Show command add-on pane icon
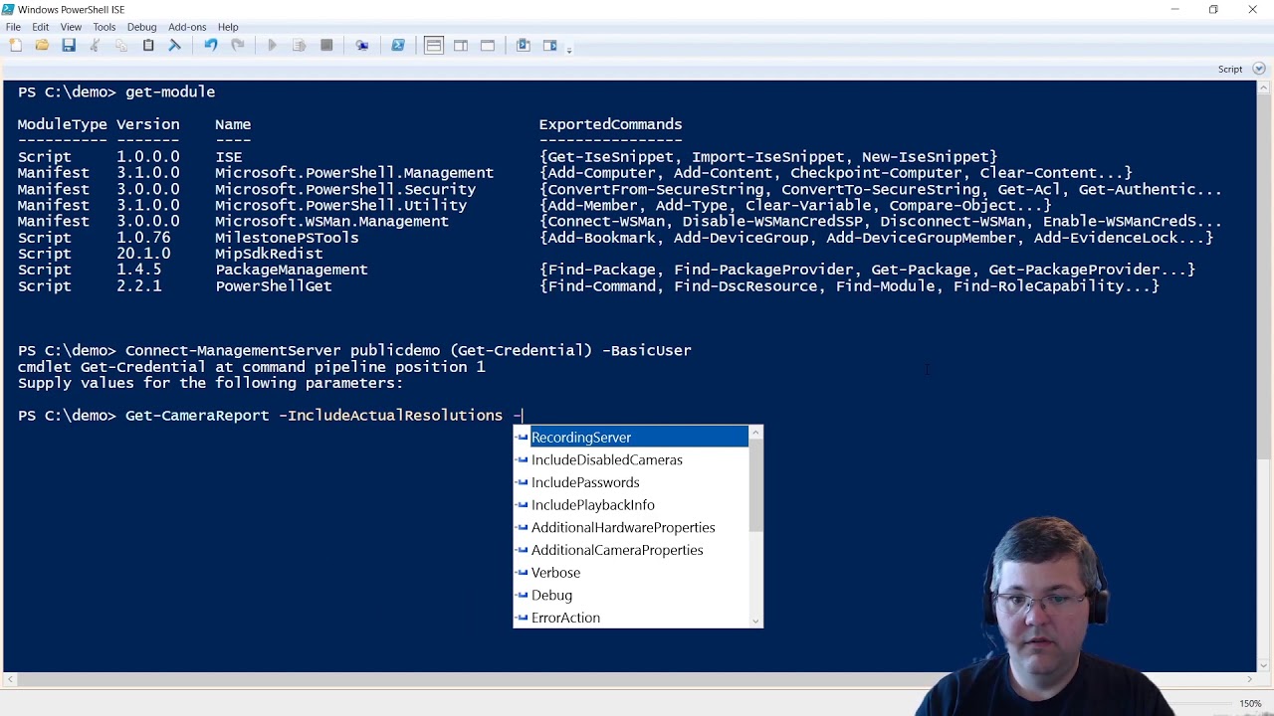This screenshot has height=716, width=1274. (550, 46)
